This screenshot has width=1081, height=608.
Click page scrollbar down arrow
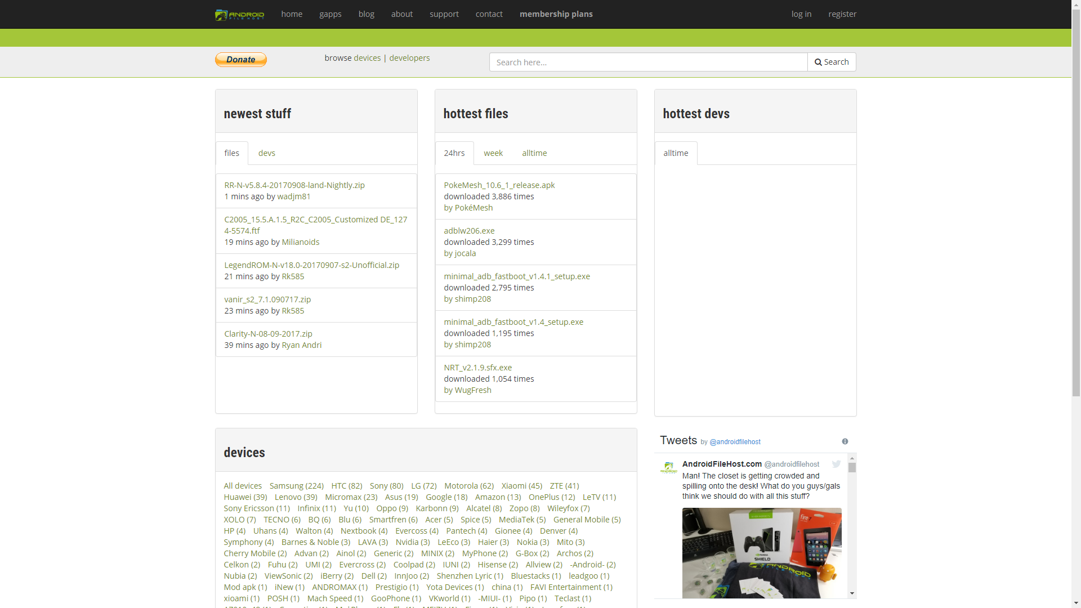tap(1076, 603)
